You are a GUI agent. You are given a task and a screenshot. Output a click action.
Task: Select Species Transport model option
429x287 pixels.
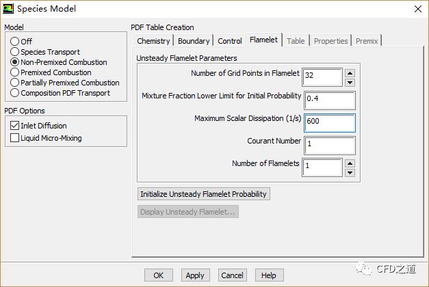15,52
